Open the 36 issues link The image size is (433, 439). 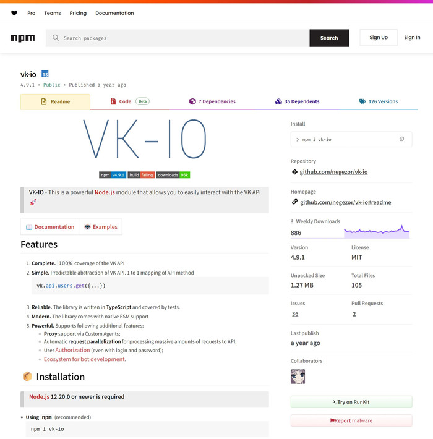295,314
